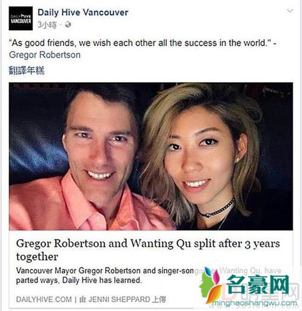Open headline Gregor Robertson and Wanting Qu split
The height and width of the screenshot is (311, 302).
click(x=148, y=250)
